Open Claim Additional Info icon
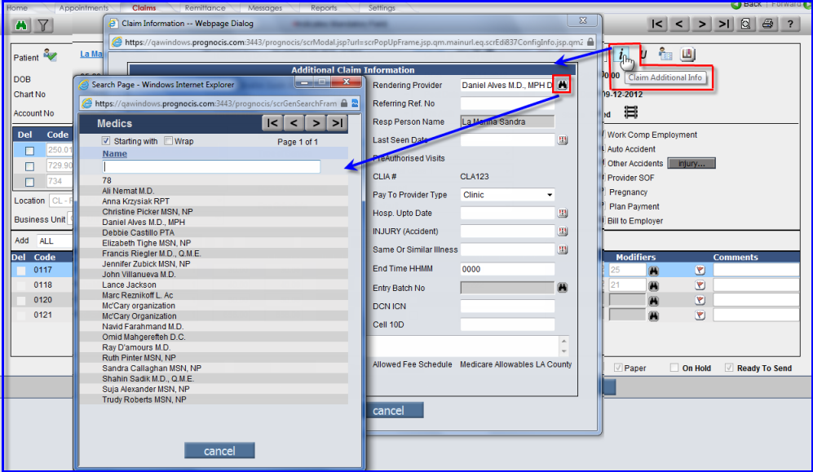Image resolution: width=813 pixels, height=472 pixels. (621, 55)
